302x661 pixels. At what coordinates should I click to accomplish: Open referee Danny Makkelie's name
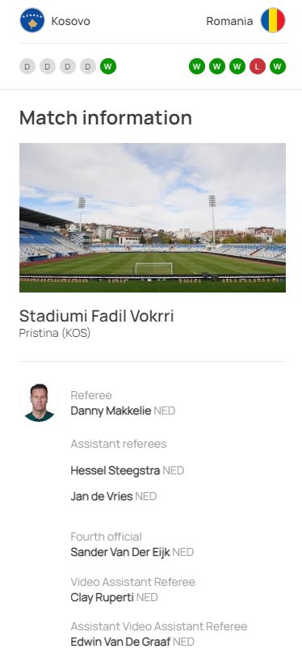point(111,410)
